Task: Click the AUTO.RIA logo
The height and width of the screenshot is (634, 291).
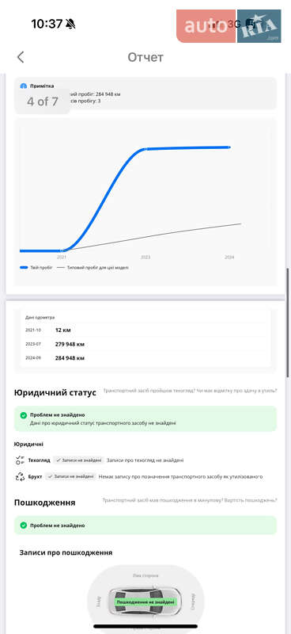Action: point(229,26)
